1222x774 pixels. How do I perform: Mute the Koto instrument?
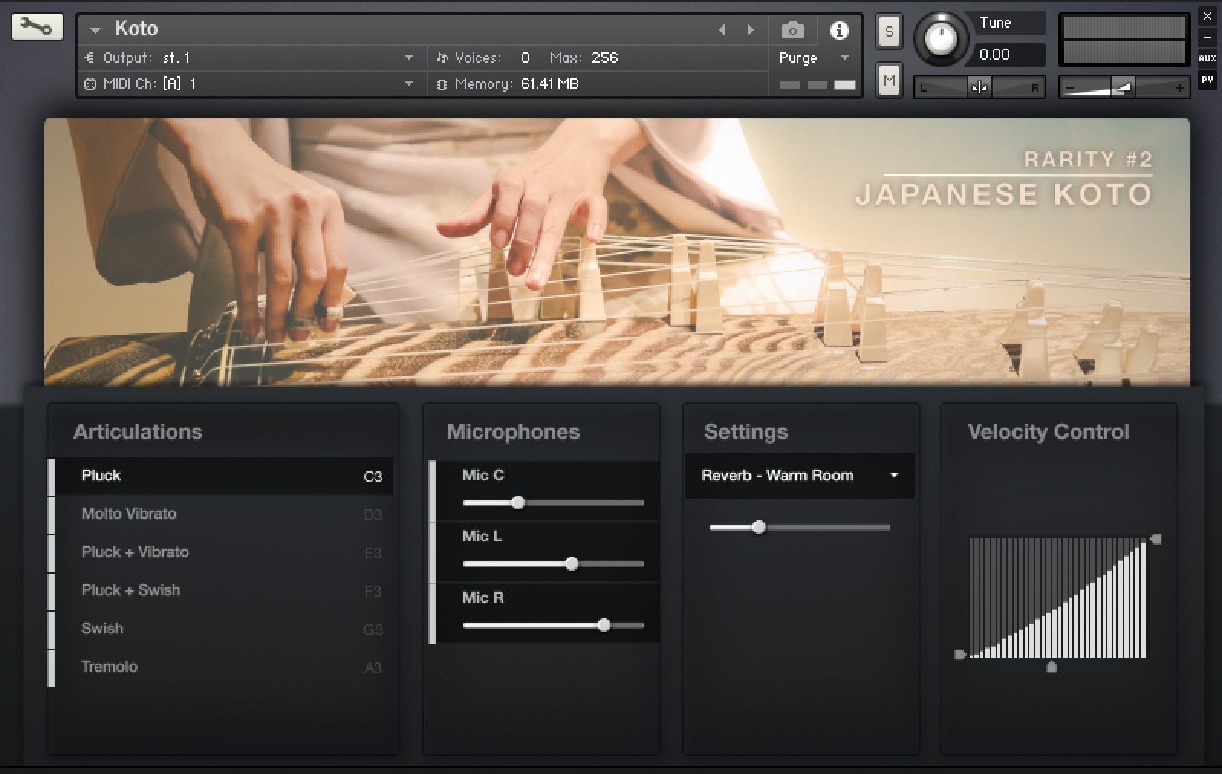(888, 80)
